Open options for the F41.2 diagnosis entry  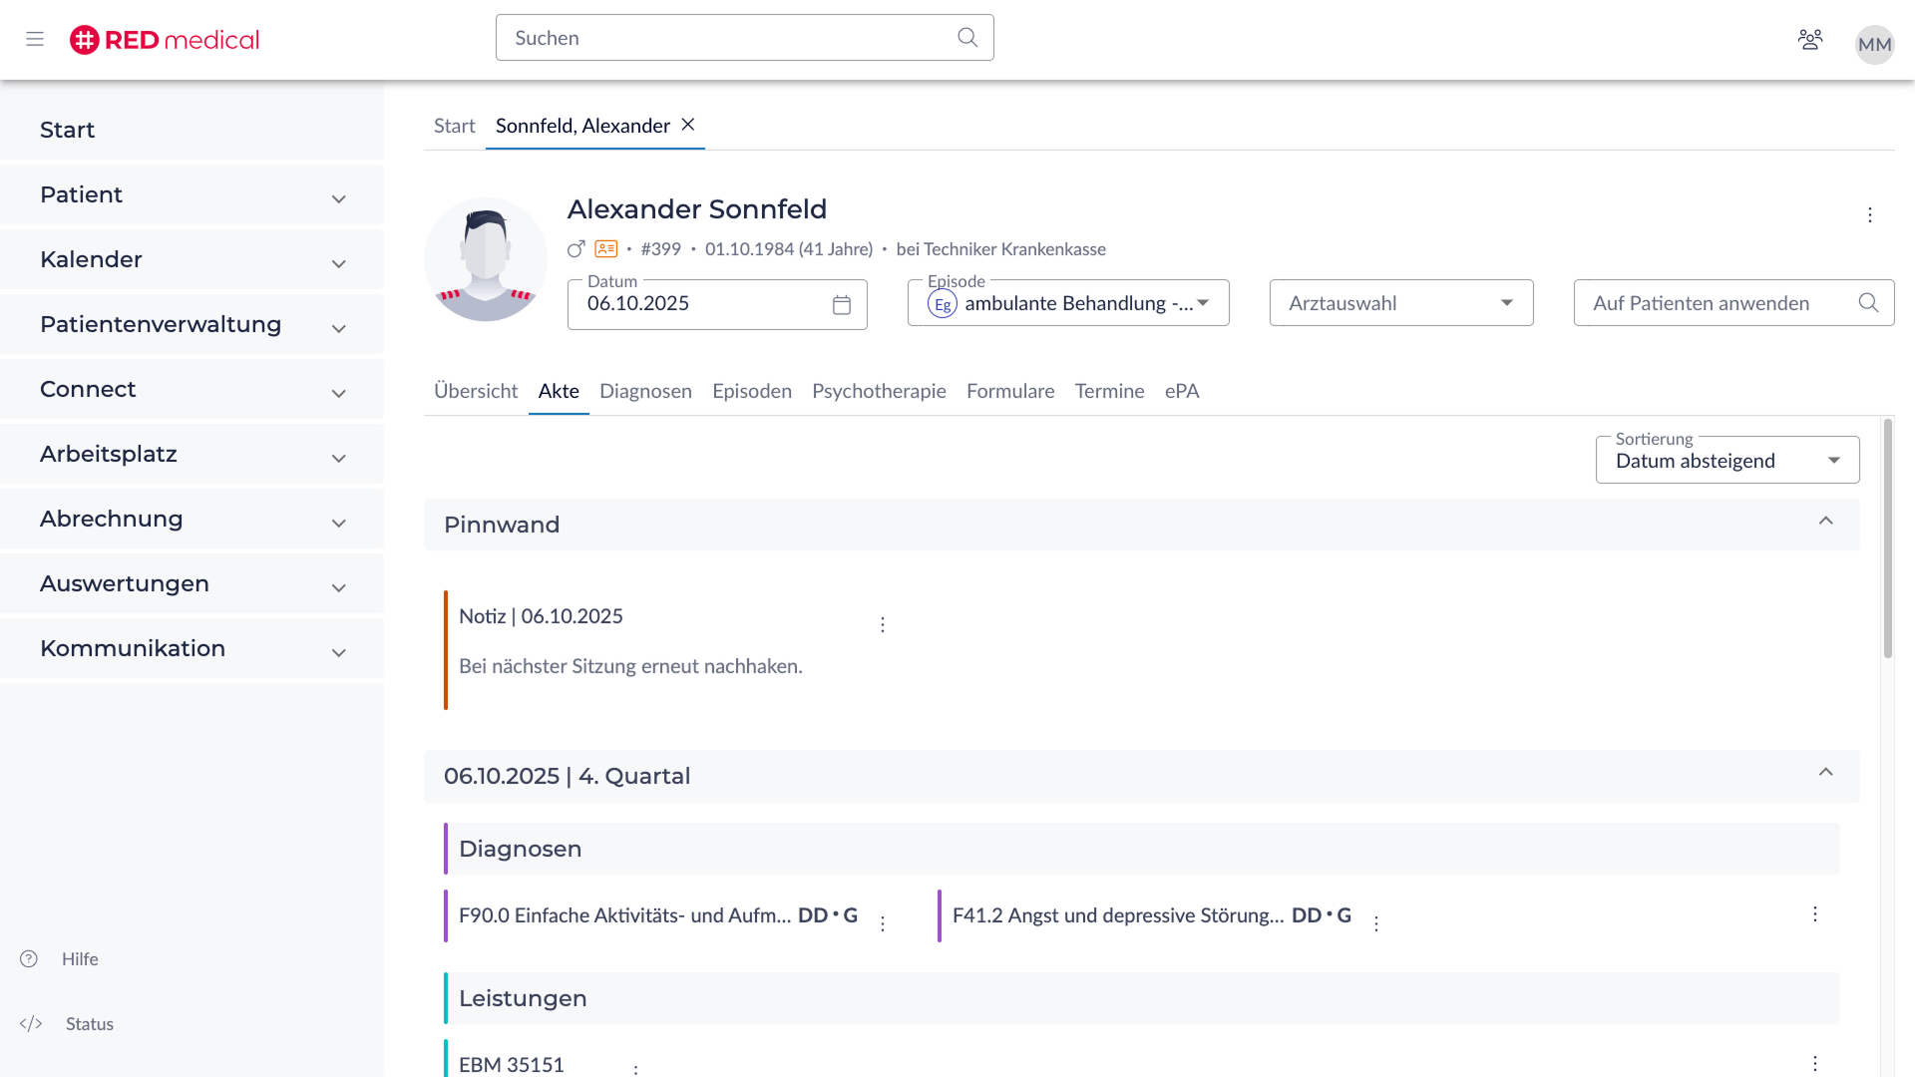point(1375,923)
